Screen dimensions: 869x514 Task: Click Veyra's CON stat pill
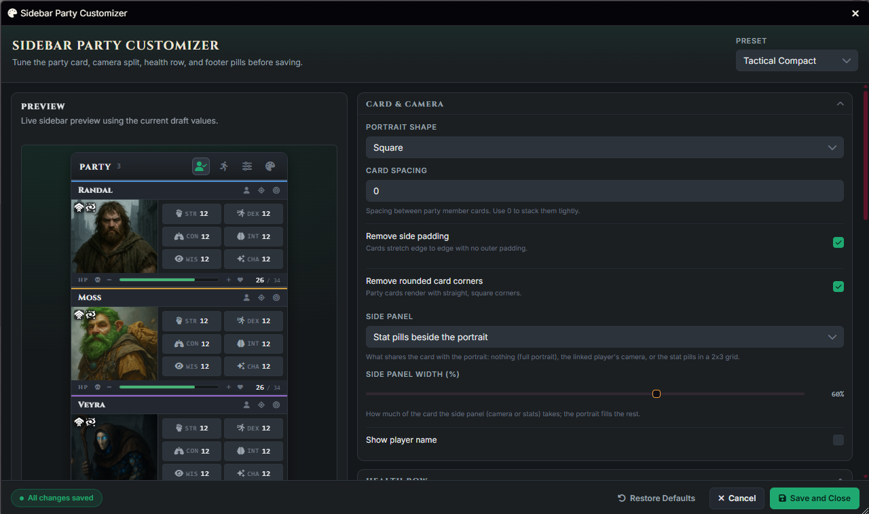[x=191, y=451]
